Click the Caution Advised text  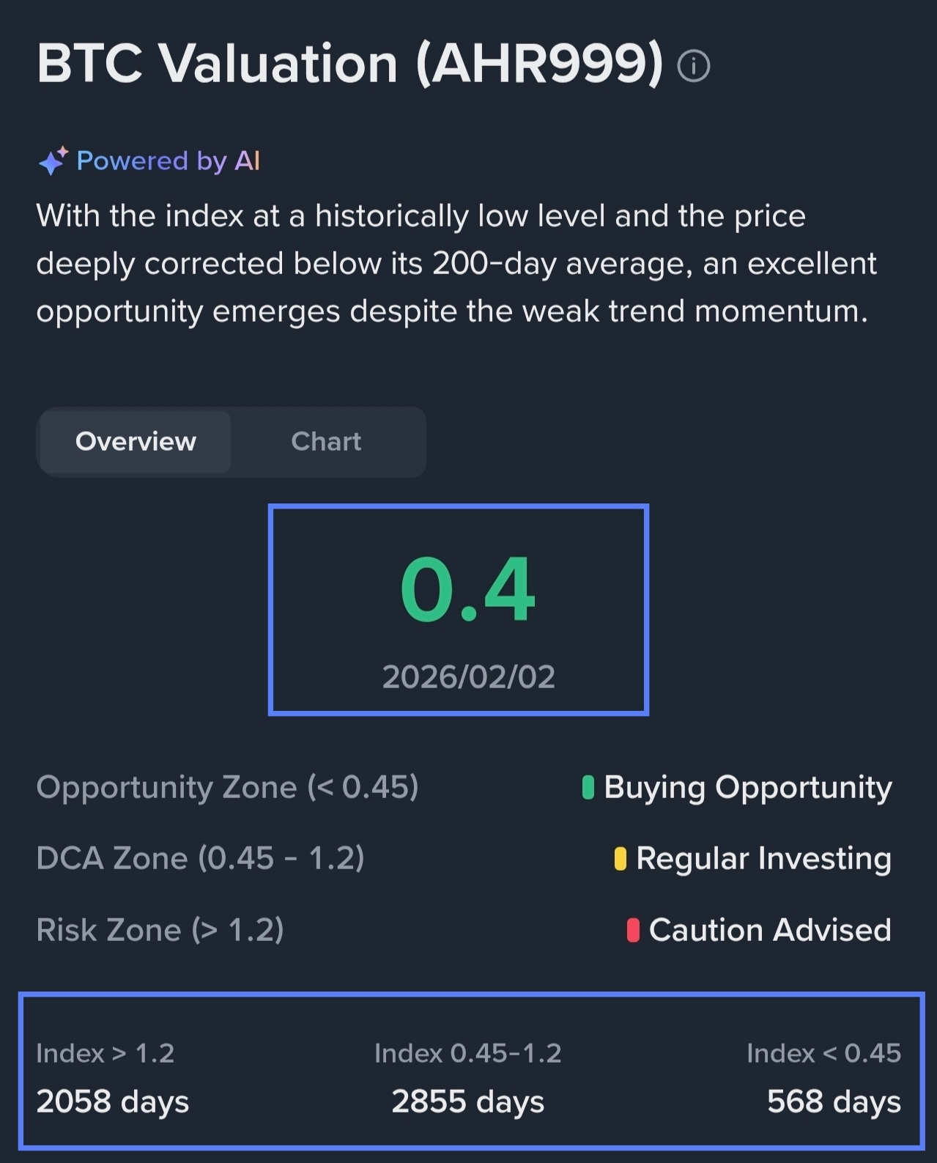click(x=769, y=930)
